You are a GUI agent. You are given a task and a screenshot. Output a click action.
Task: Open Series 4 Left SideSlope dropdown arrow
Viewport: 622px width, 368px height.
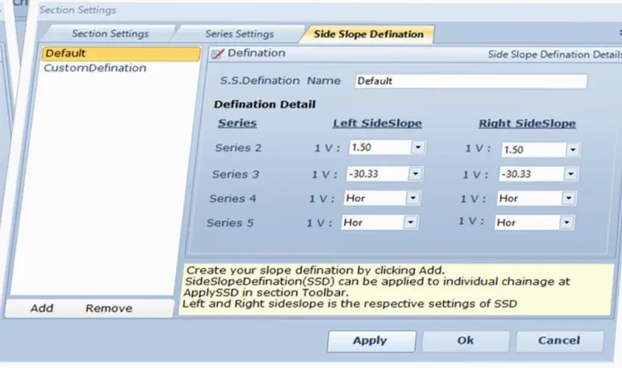[413, 198]
